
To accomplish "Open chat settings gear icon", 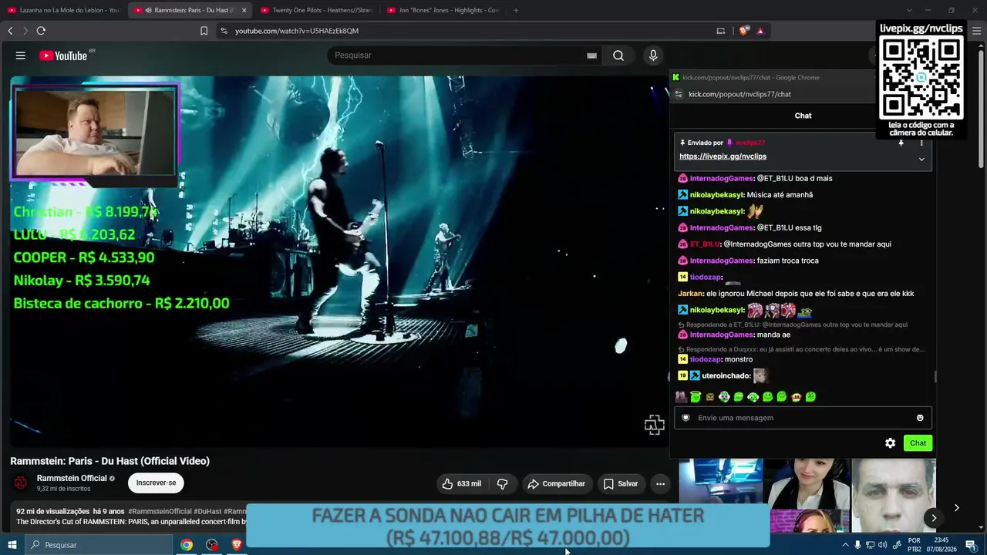I will 890,443.
